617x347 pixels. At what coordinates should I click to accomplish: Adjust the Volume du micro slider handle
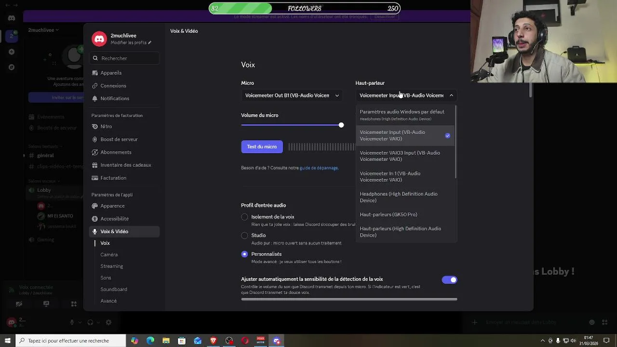[x=341, y=125]
